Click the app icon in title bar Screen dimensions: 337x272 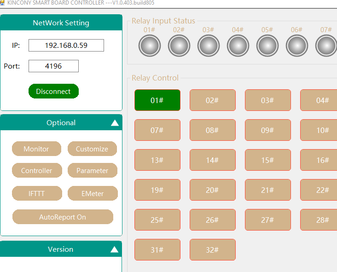point(3,3)
